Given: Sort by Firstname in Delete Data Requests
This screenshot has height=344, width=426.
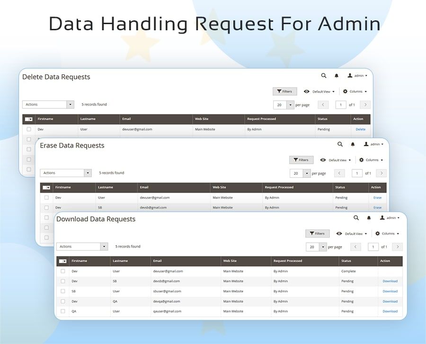Looking at the screenshot, I should tap(45, 119).
